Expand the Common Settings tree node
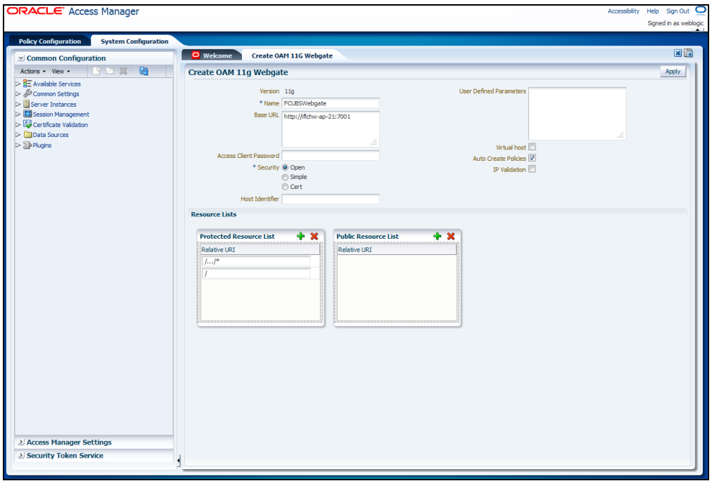Viewport: 712px width, 481px height. point(18,94)
